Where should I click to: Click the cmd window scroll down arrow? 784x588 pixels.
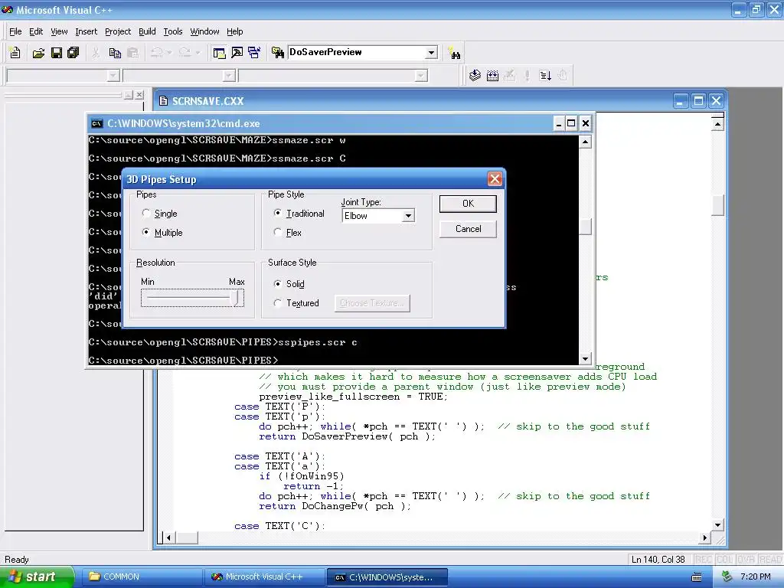[x=585, y=358]
